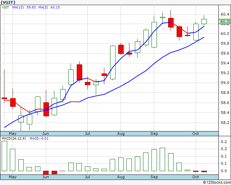
Task: Click Jun on the price chart time axis
Action: point(46,134)
